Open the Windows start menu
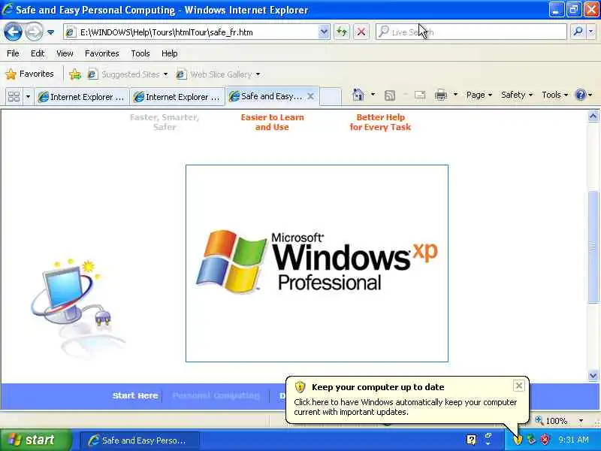601x451 pixels. click(35, 440)
